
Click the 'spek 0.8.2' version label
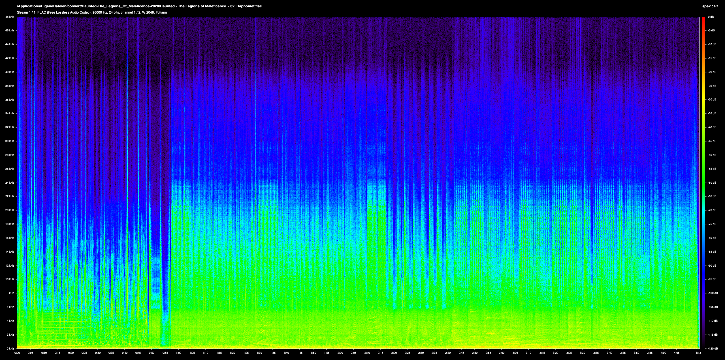(710, 6)
